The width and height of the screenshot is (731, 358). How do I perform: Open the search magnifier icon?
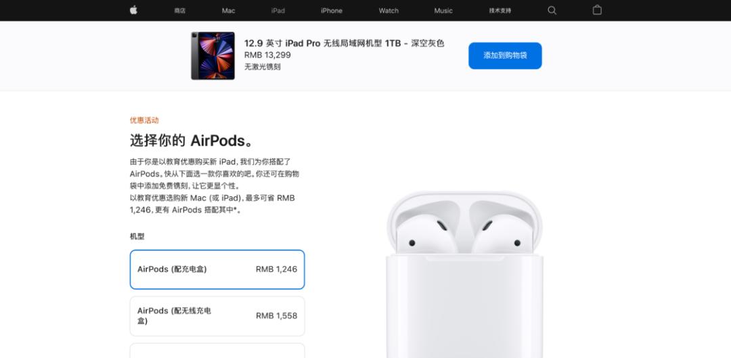[552, 10]
